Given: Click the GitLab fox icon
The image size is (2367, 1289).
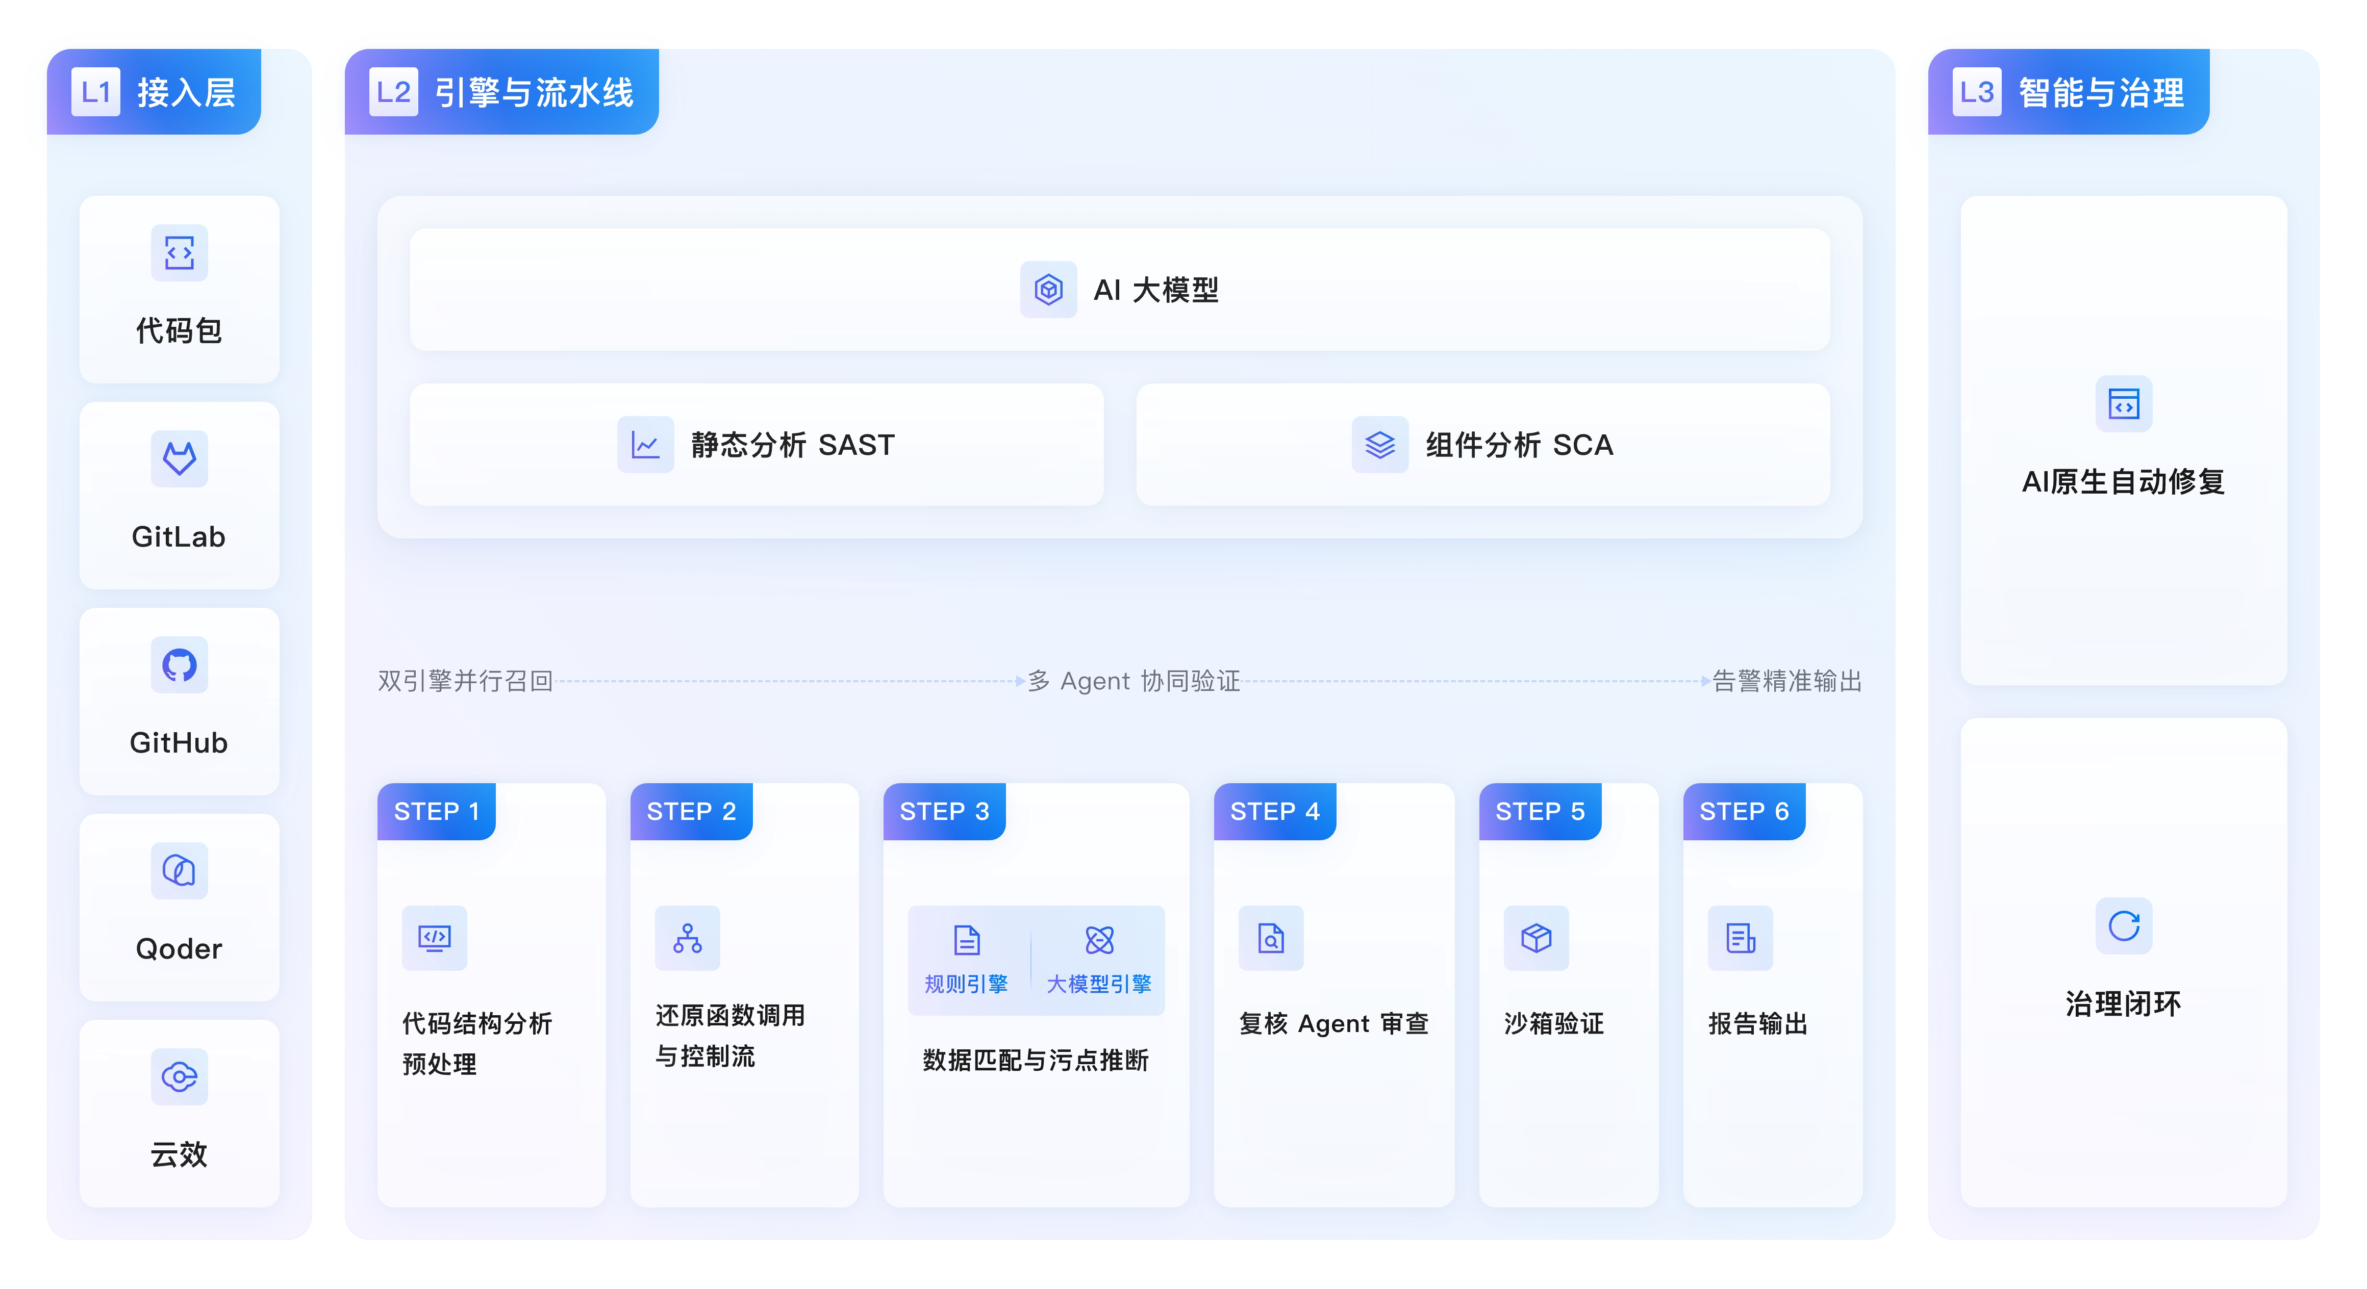Looking at the screenshot, I should (x=179, y=458).
